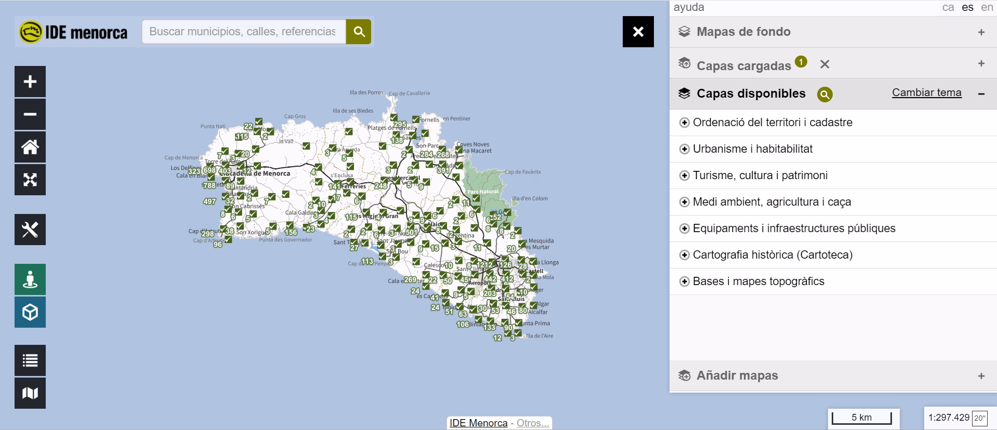
Task: Expand Bases i mapes topogràfics category
Action: tap(685, 281)
